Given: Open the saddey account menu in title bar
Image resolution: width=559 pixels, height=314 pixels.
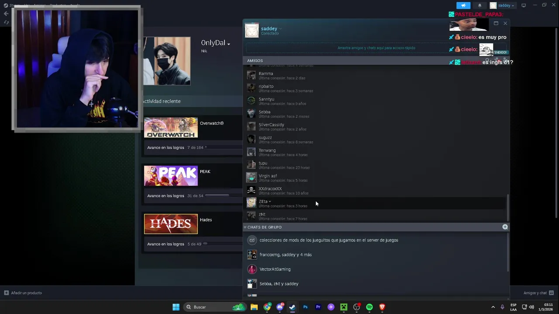Looking at the screenshot, I should [x=502, y=5].
